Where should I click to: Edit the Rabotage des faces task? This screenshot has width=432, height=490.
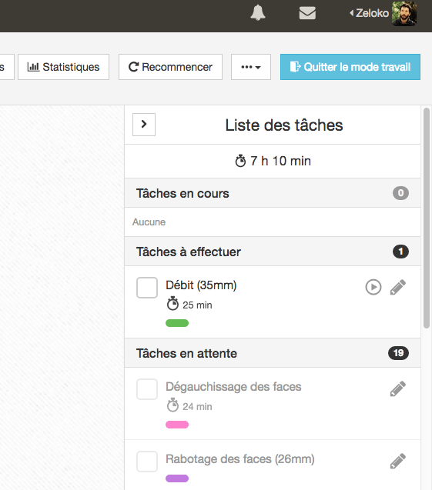point(398,461)
